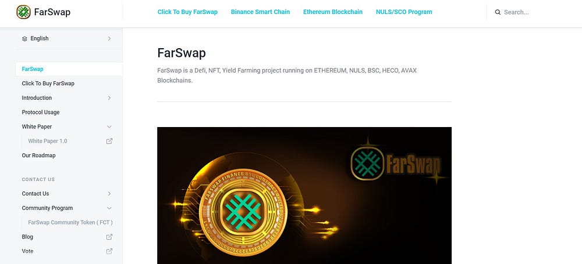
Task: Open Protocol Usage sidebar page
Action: [x=41, y=112]
